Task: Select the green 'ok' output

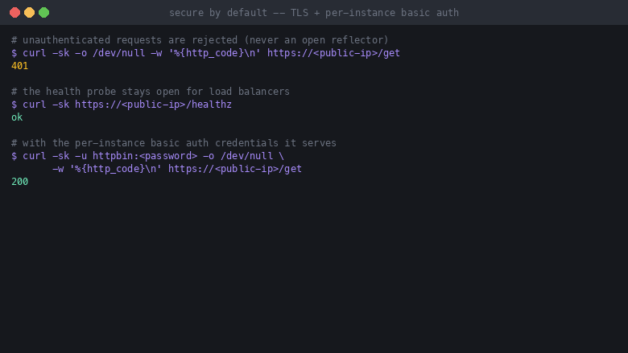Action: pos(17,117)
